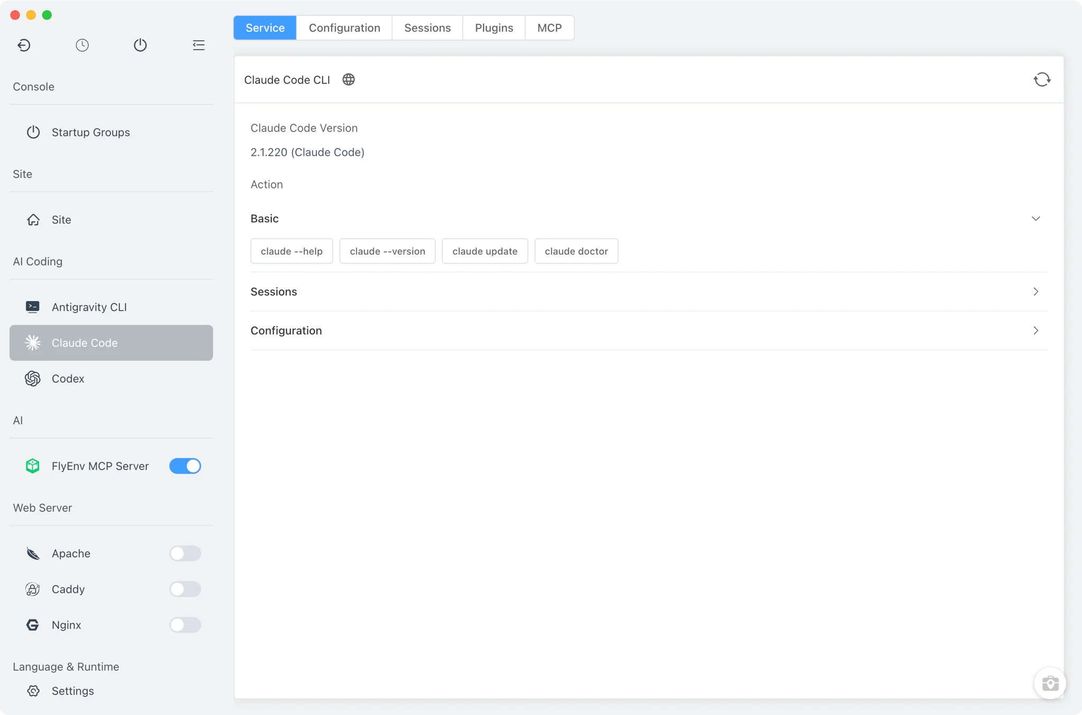The height and width of the screenshot is (715, 1082).
Task: Expand the Configuration section chevron
Action: (x=1036, y=331)
